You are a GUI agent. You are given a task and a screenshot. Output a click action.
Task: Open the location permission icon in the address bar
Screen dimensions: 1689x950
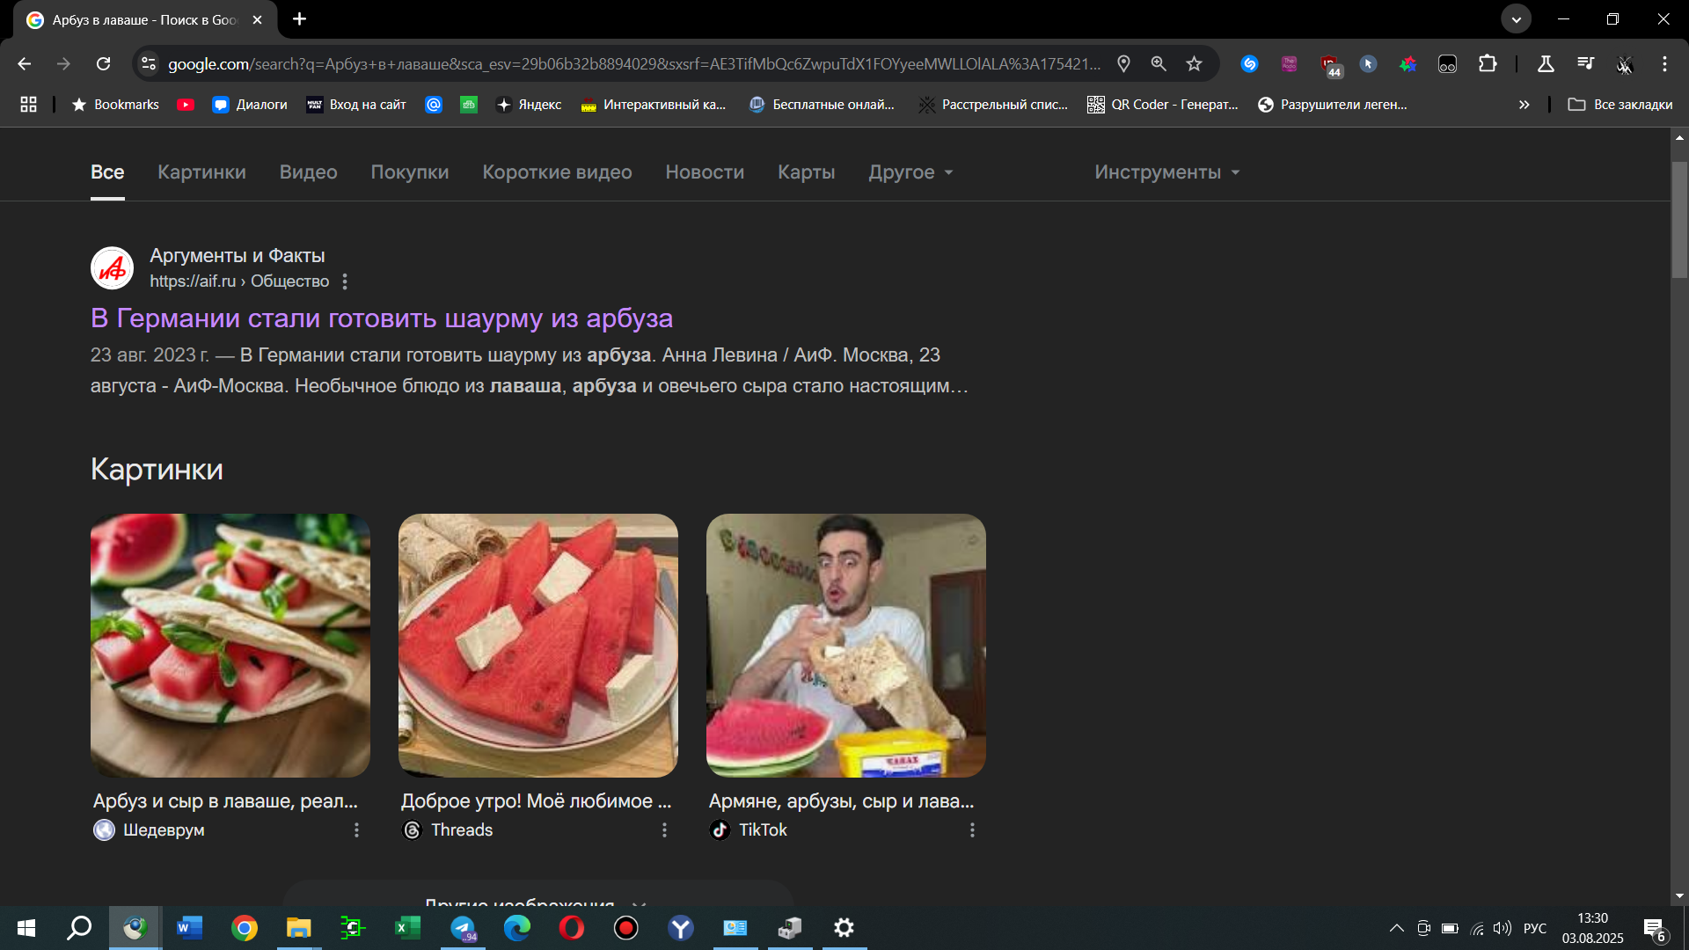1123,63
